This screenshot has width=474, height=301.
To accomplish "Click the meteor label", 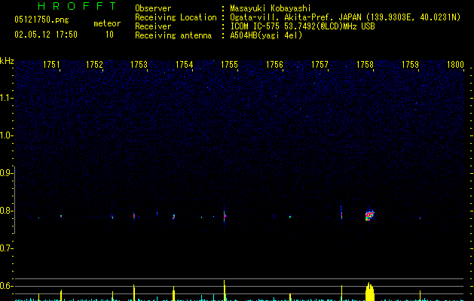I will tap(107, 23).
